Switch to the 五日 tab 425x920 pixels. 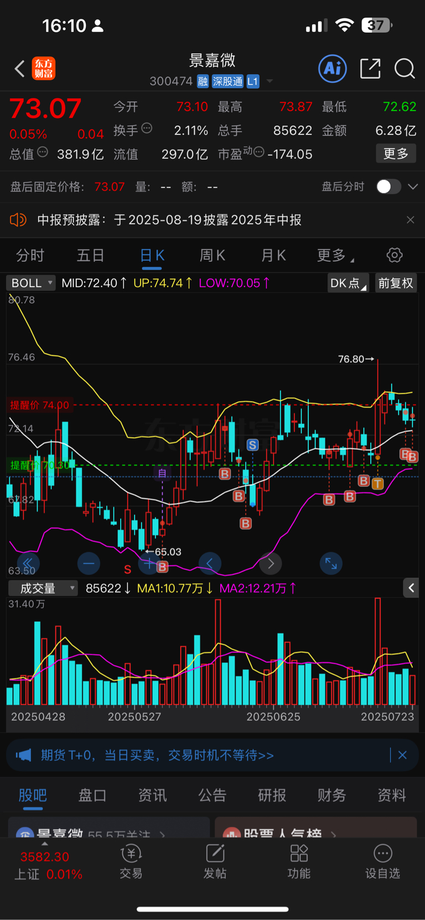tap(90, 255)
